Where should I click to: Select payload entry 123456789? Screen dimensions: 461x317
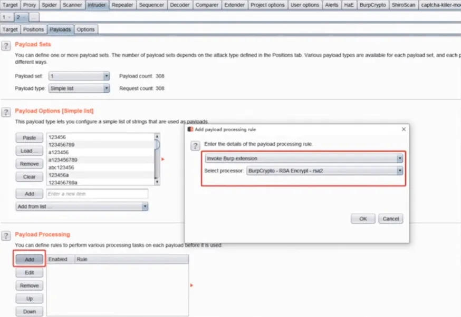pyautogui.click(x=100, y=145)
